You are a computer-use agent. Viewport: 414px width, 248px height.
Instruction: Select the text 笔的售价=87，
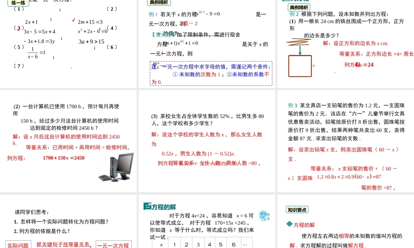tap(378, 188)
